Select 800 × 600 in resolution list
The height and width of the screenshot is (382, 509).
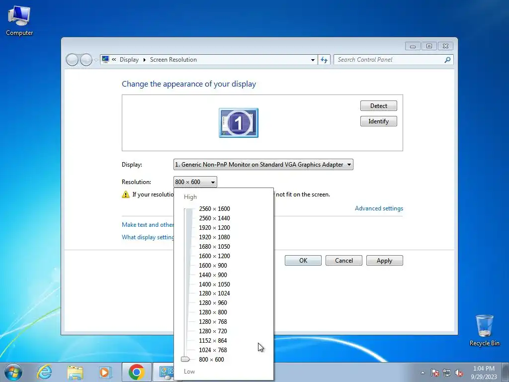(211, 359)
